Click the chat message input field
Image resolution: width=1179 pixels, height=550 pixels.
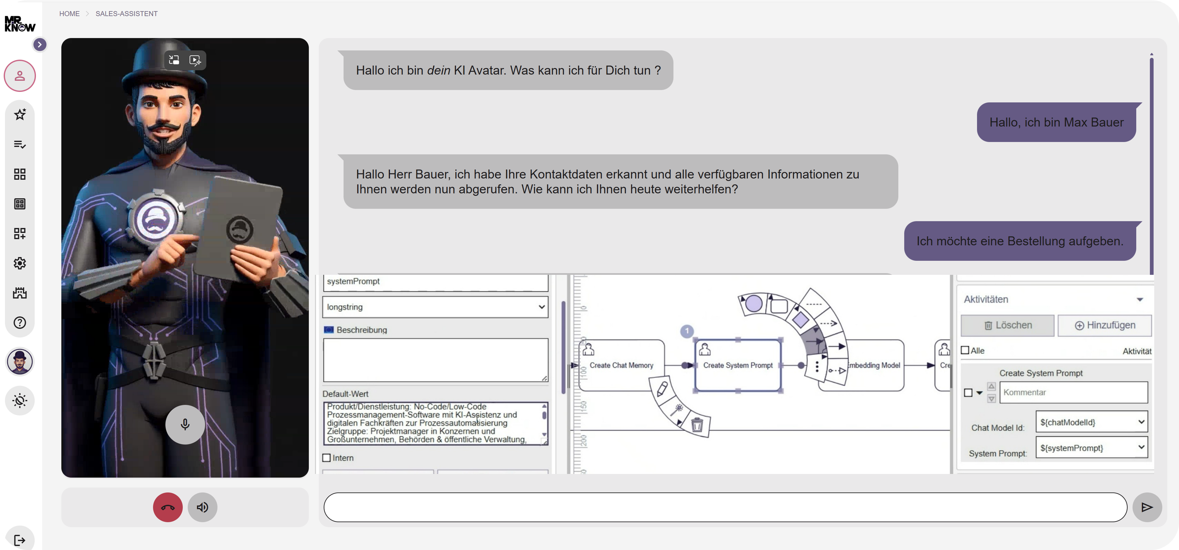click(725, 507)
